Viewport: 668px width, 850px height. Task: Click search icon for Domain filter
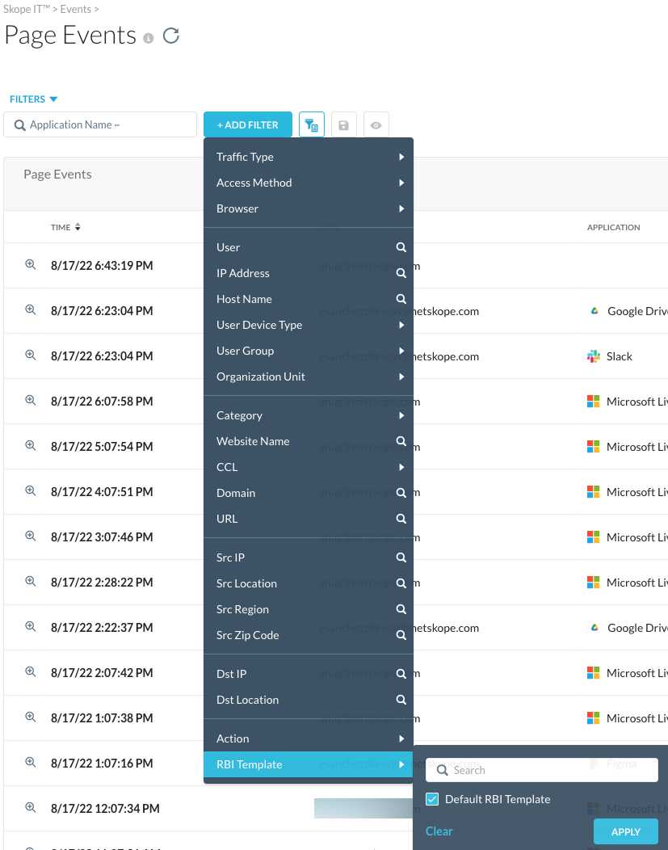[x=401, y=493]
